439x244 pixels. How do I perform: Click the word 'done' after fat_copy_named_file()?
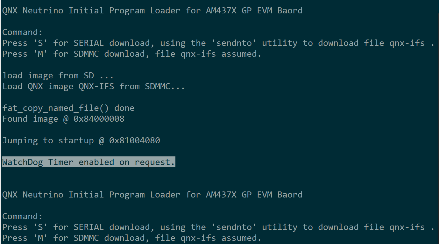124,108
